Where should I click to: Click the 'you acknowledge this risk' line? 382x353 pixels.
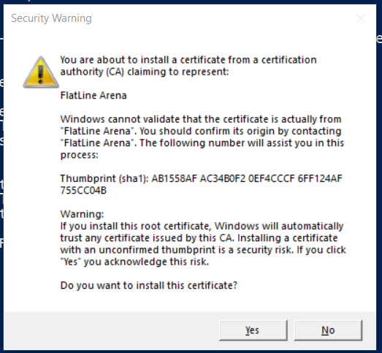point(134,262)
